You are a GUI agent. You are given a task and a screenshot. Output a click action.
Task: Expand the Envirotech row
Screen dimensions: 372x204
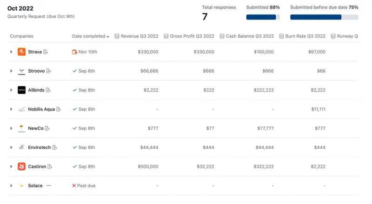pos(11,148)
